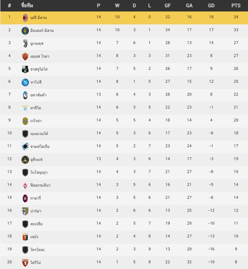Viewport: 248px width, 269px height.
Task: Open team name in rank 18 row
Action: 34,237
